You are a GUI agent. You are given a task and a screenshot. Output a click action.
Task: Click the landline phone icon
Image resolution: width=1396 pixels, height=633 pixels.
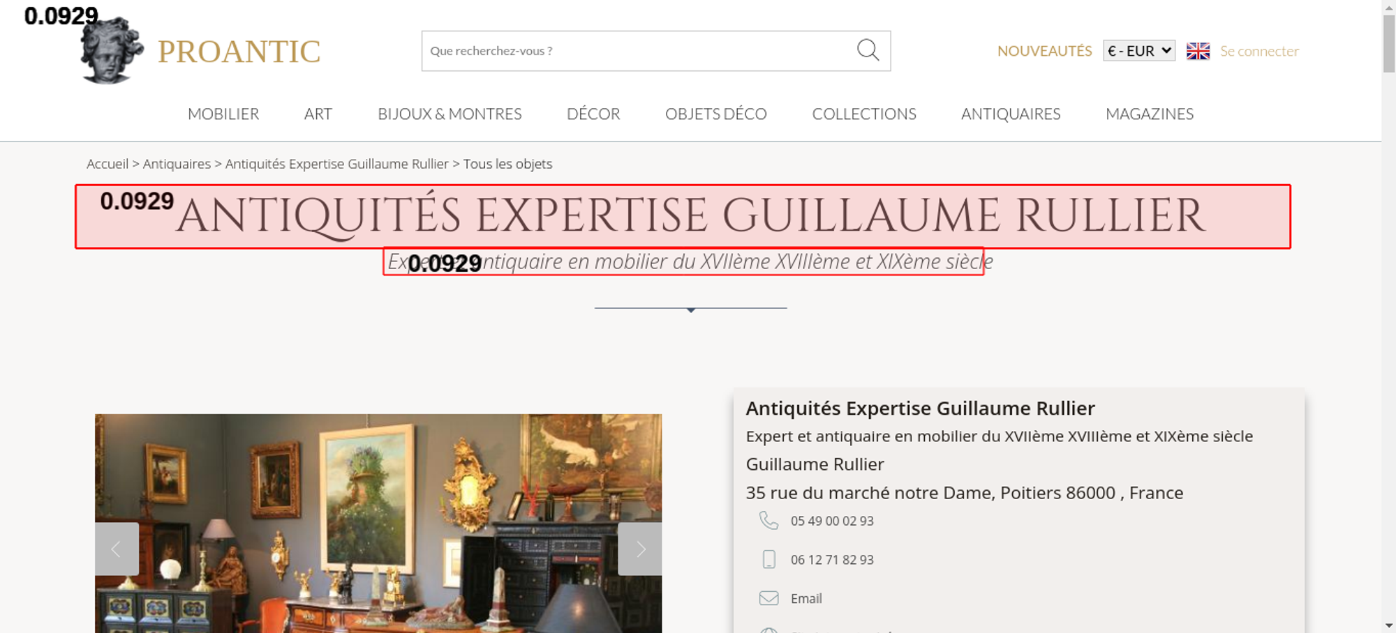[768, 521]
